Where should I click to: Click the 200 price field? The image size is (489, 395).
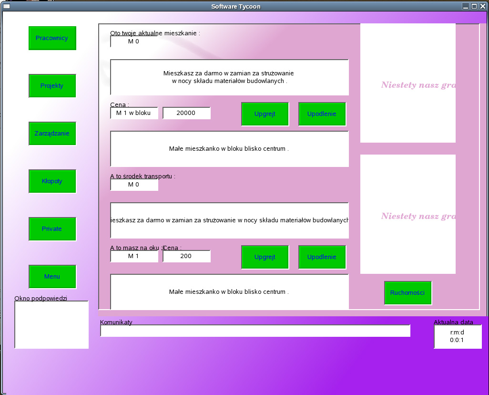click(x=186, y=256)
